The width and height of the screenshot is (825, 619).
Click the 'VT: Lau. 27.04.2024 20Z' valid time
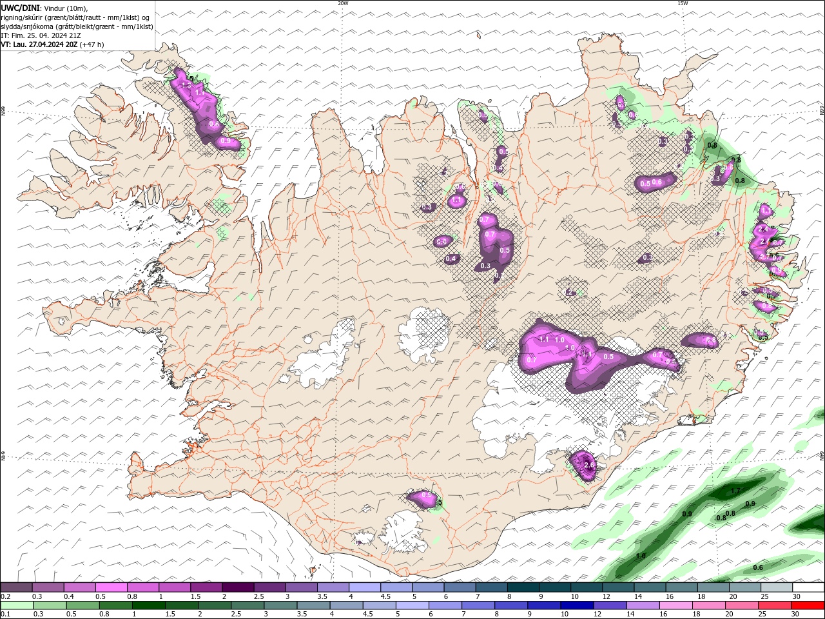39,44
